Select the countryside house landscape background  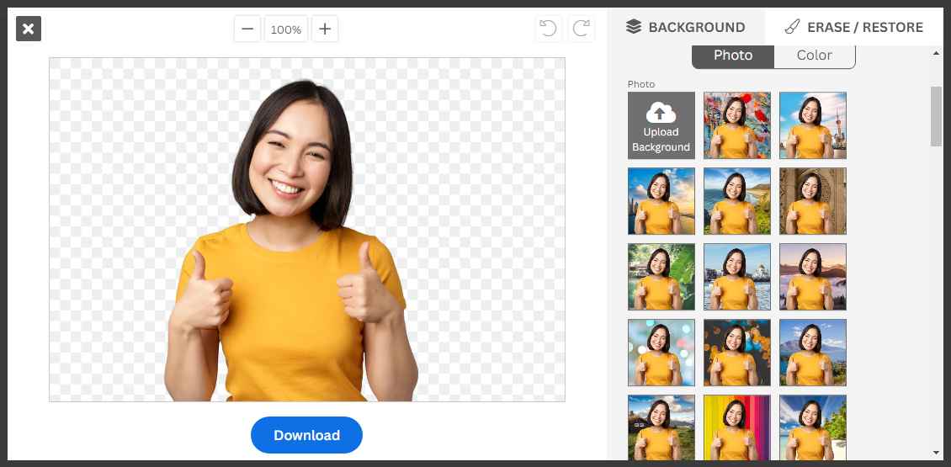(x=661, y=427)
